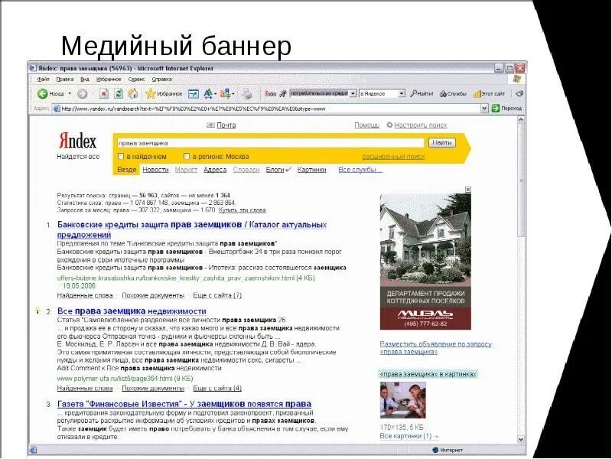
Task: Open the 'расширенный поиск' link
Action: (393, 157)
